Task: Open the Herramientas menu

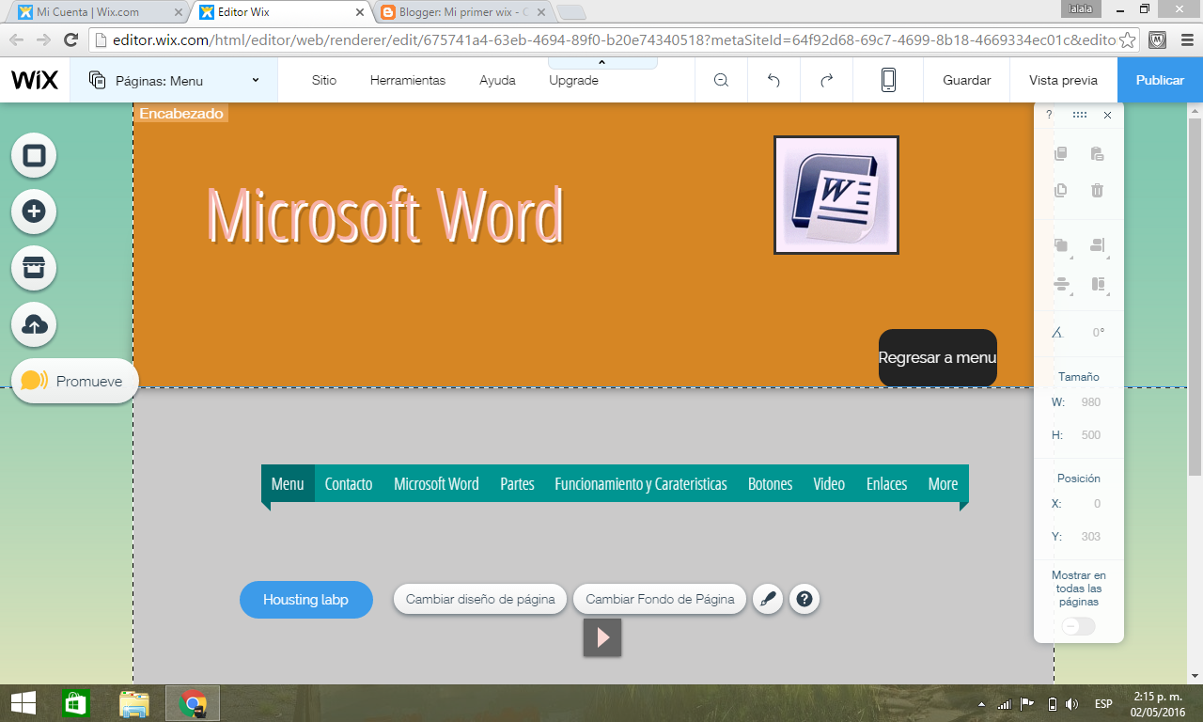Action: (408, 80)
